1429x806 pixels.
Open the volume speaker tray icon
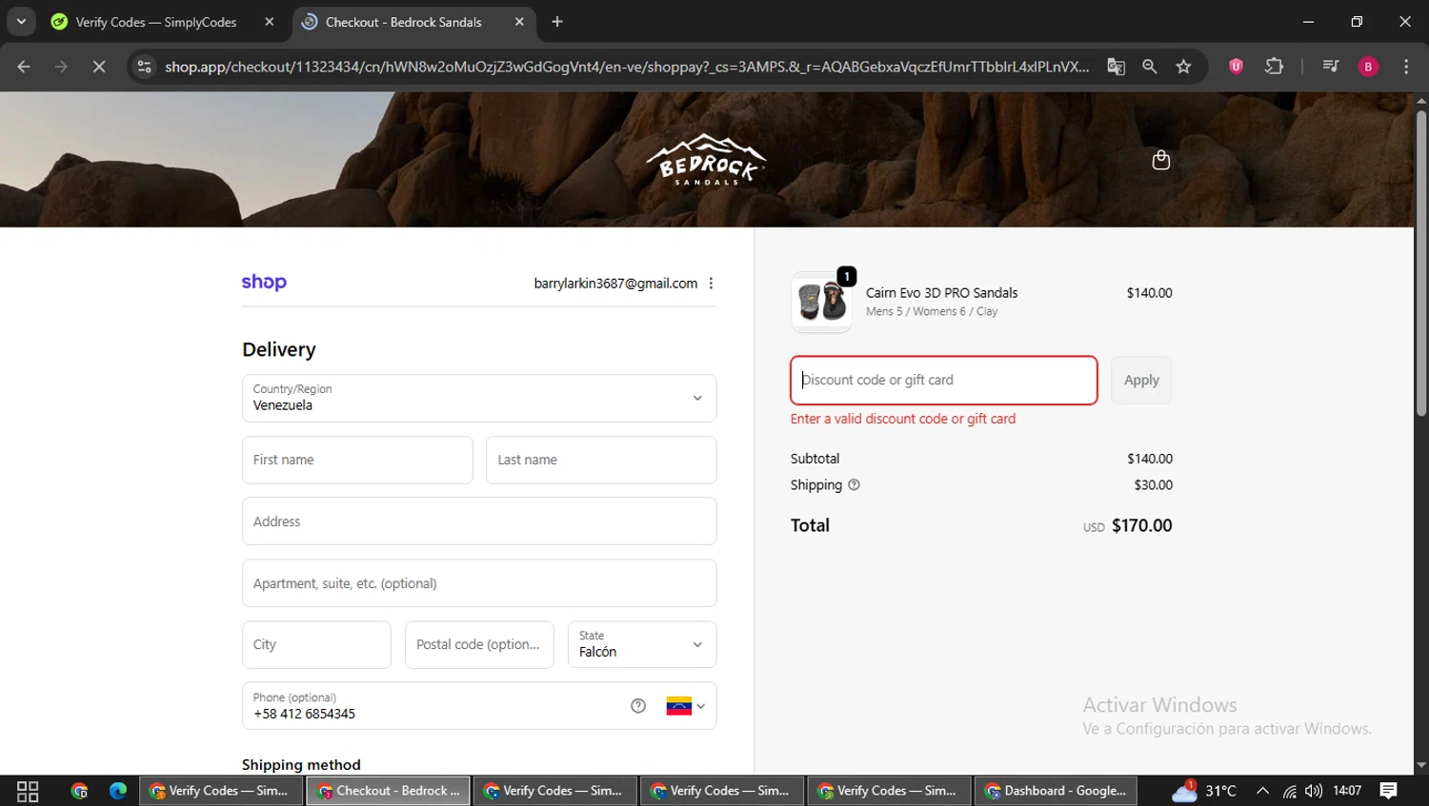pyautogui.click(x=1314, y=791)
